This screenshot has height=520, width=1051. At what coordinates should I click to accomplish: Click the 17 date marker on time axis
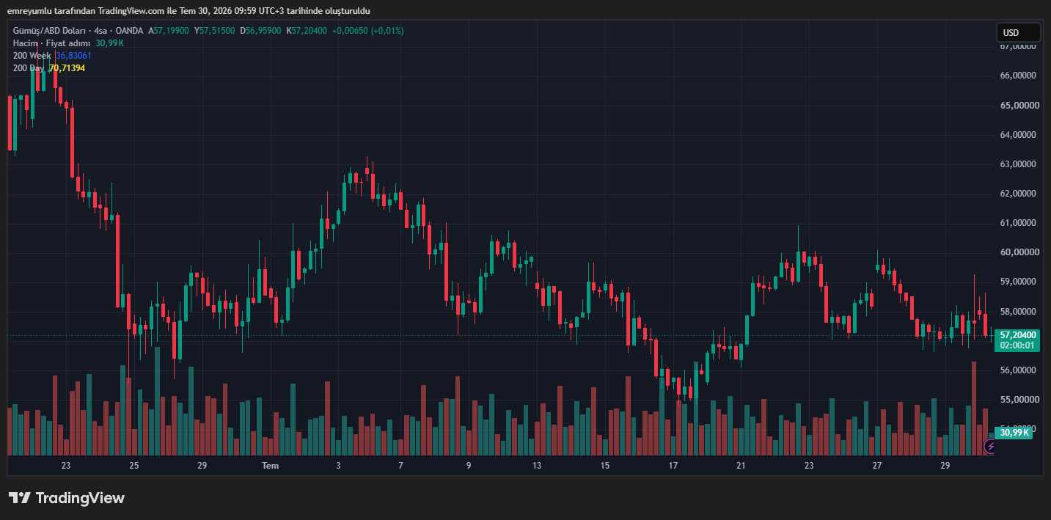tap(673, 466)
